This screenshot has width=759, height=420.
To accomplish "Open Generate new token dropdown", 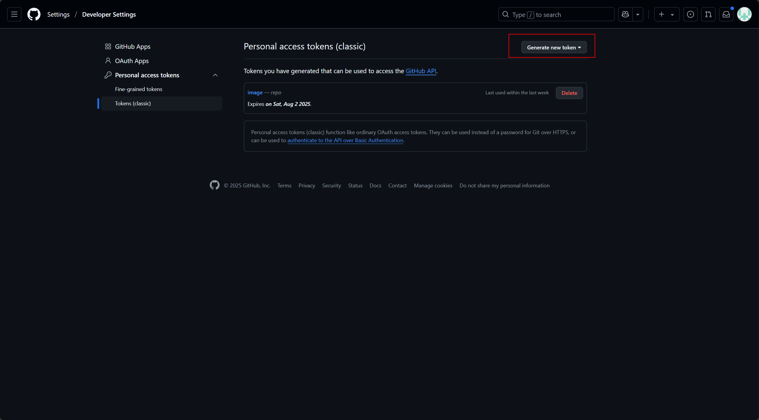I will [554, 47].
